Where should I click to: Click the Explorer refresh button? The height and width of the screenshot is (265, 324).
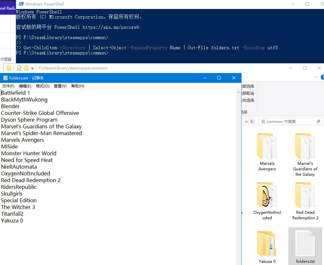pyautogui.click(x=252, y=122)
